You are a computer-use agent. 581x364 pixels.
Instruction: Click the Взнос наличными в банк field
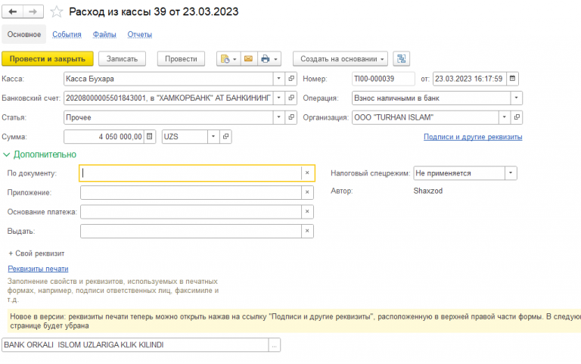[x=431, y=98]
